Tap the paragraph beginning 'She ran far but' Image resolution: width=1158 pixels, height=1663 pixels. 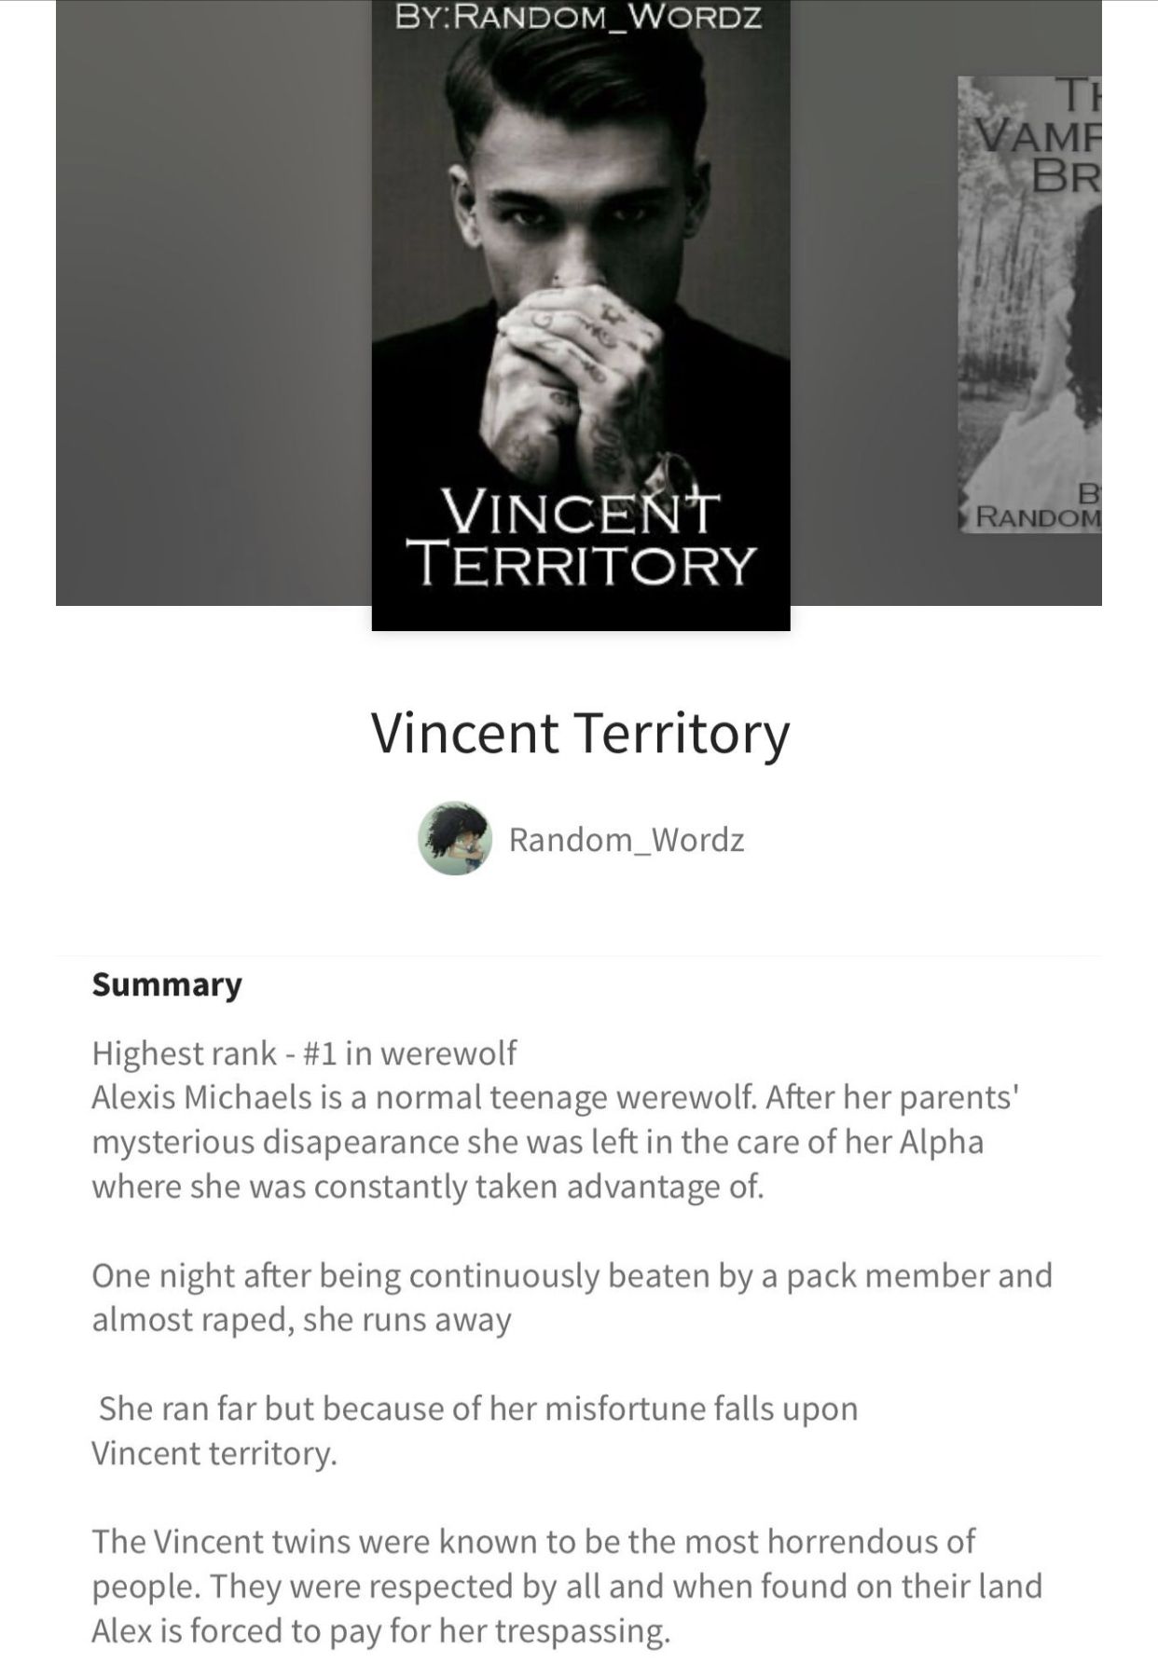pyautogui.click(x=475, y=1431)
